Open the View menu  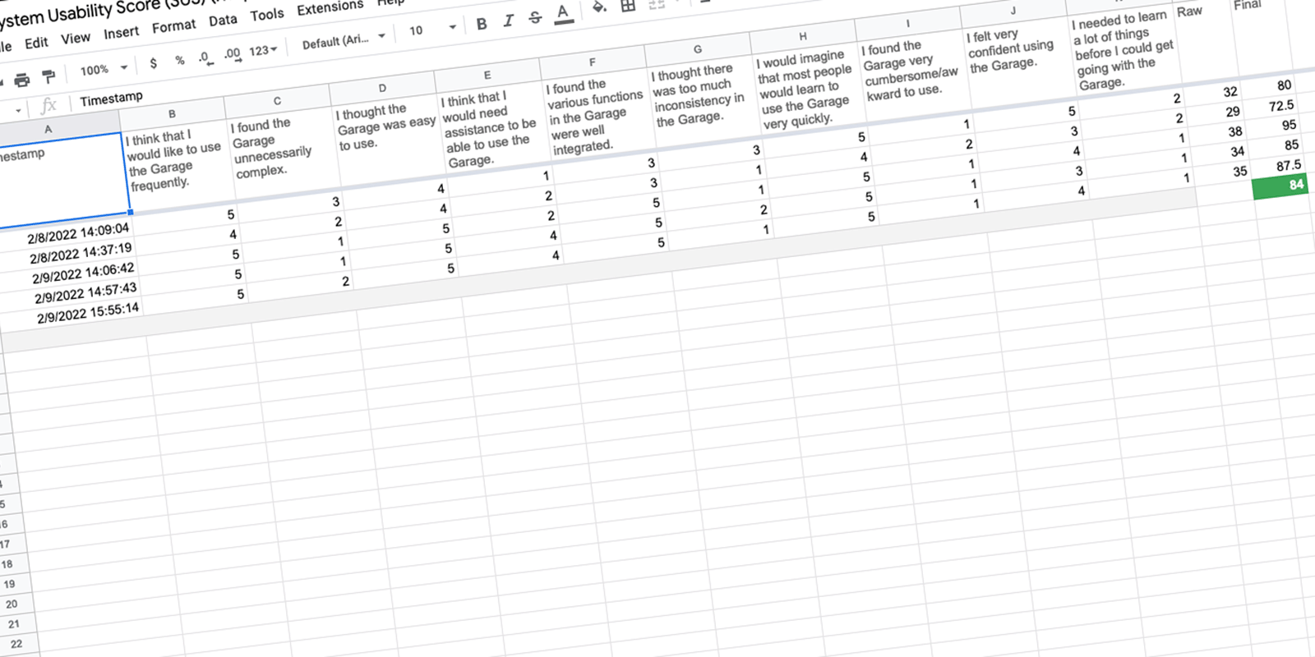point(76,38)
